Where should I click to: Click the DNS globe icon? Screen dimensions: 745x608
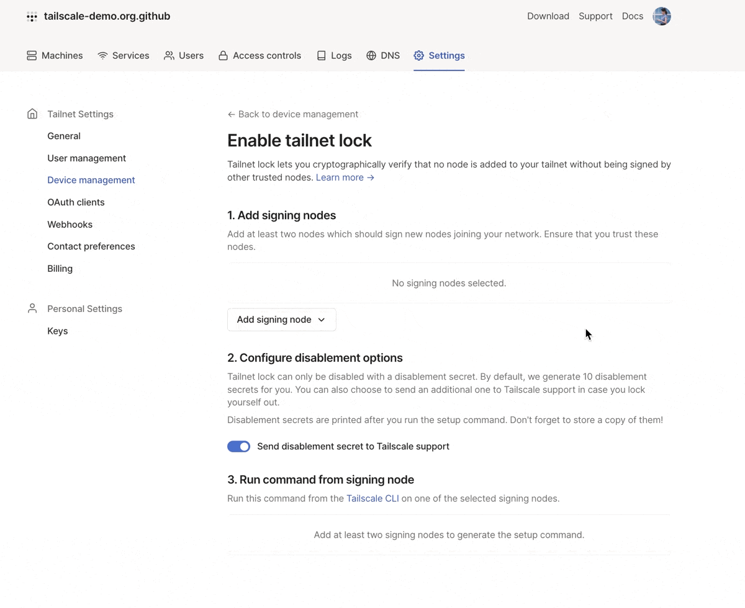click(x=371, y=56)
